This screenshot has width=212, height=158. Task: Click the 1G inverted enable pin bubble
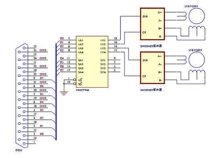tap(75, 80)
